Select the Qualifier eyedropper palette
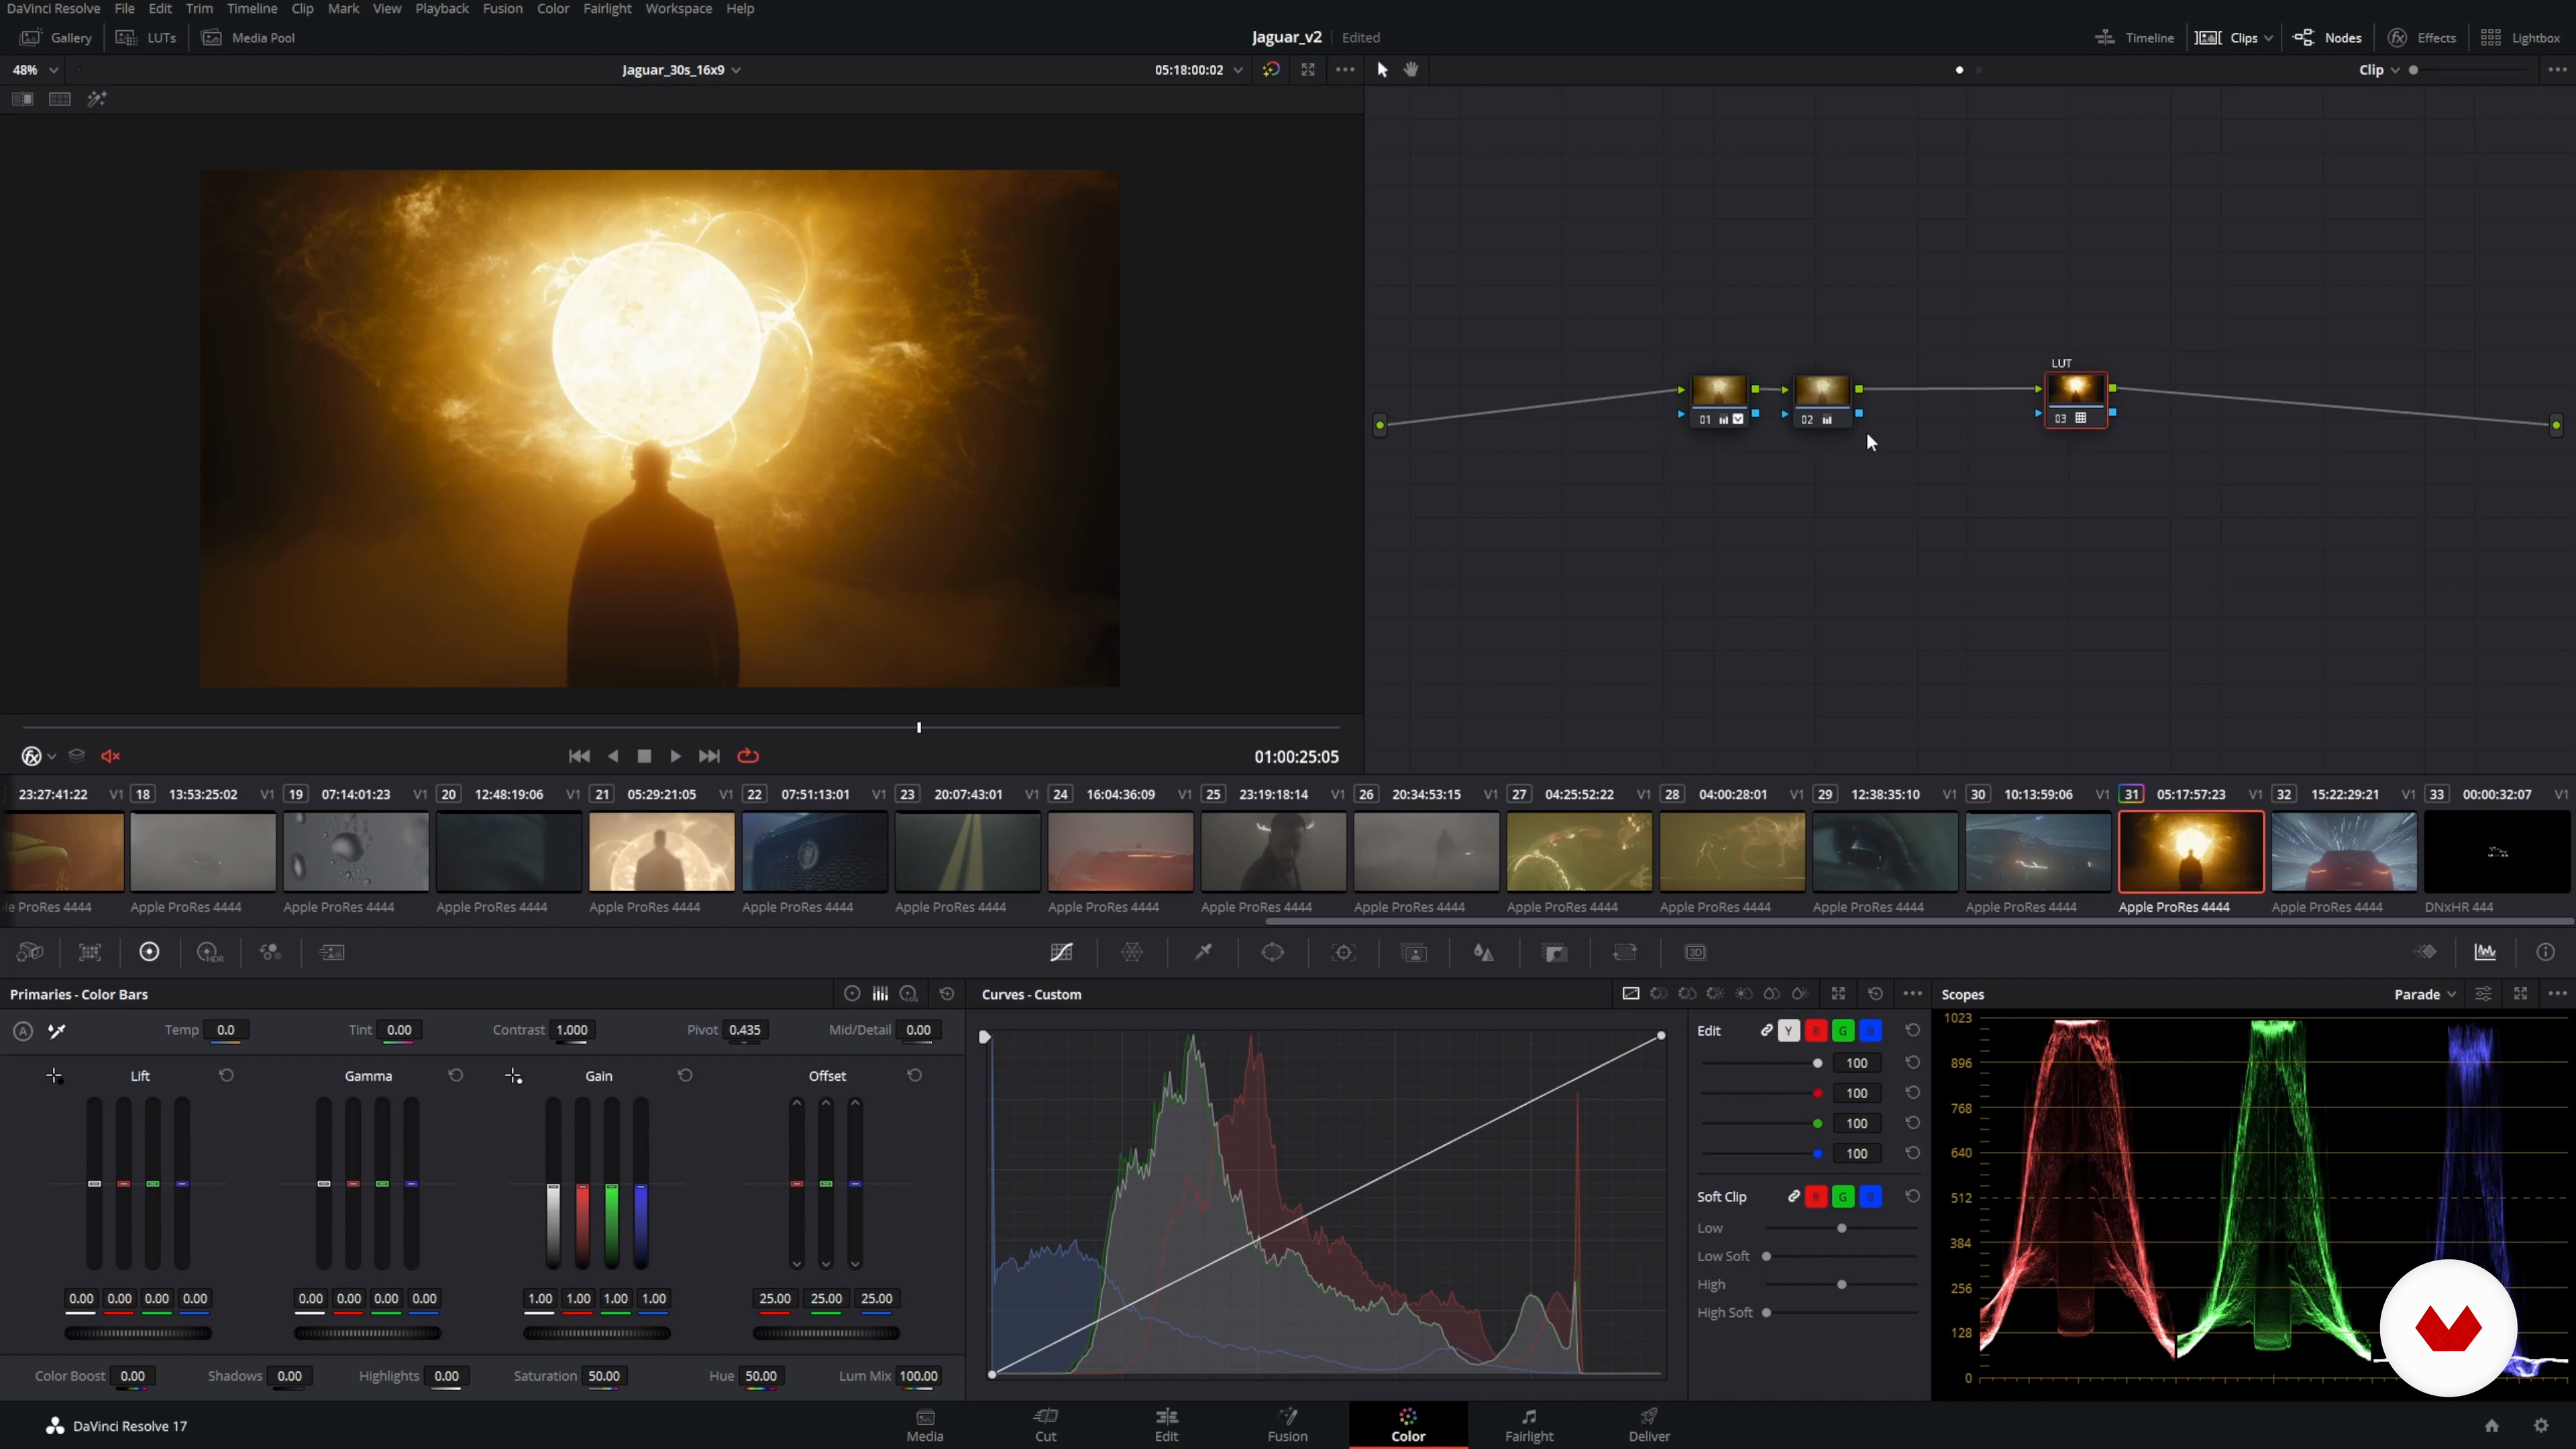The height and width of the screenshot is (1449, 2576). 1203,952
